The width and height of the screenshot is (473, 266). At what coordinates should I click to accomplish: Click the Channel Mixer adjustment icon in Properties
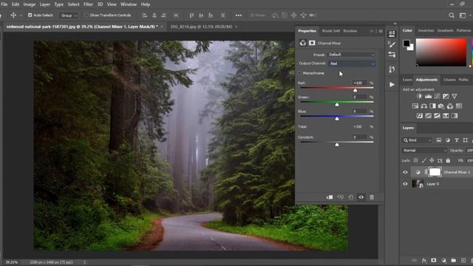(302, 43)
